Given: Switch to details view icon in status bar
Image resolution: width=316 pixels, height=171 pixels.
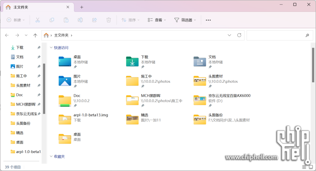Looking at the screenshot, I should coord(304,167).
